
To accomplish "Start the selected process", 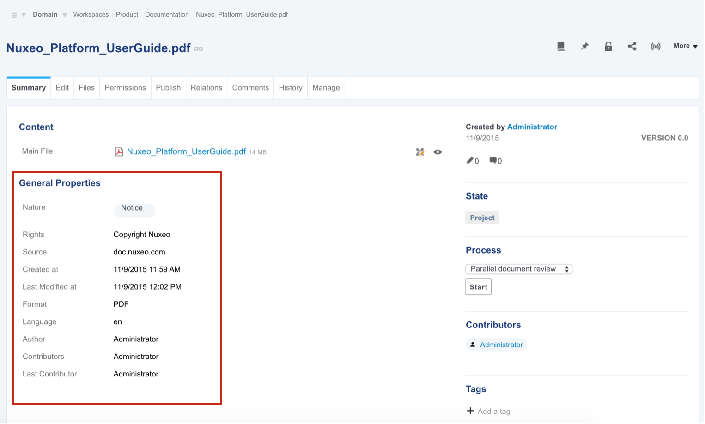I will tap(479, 287).
